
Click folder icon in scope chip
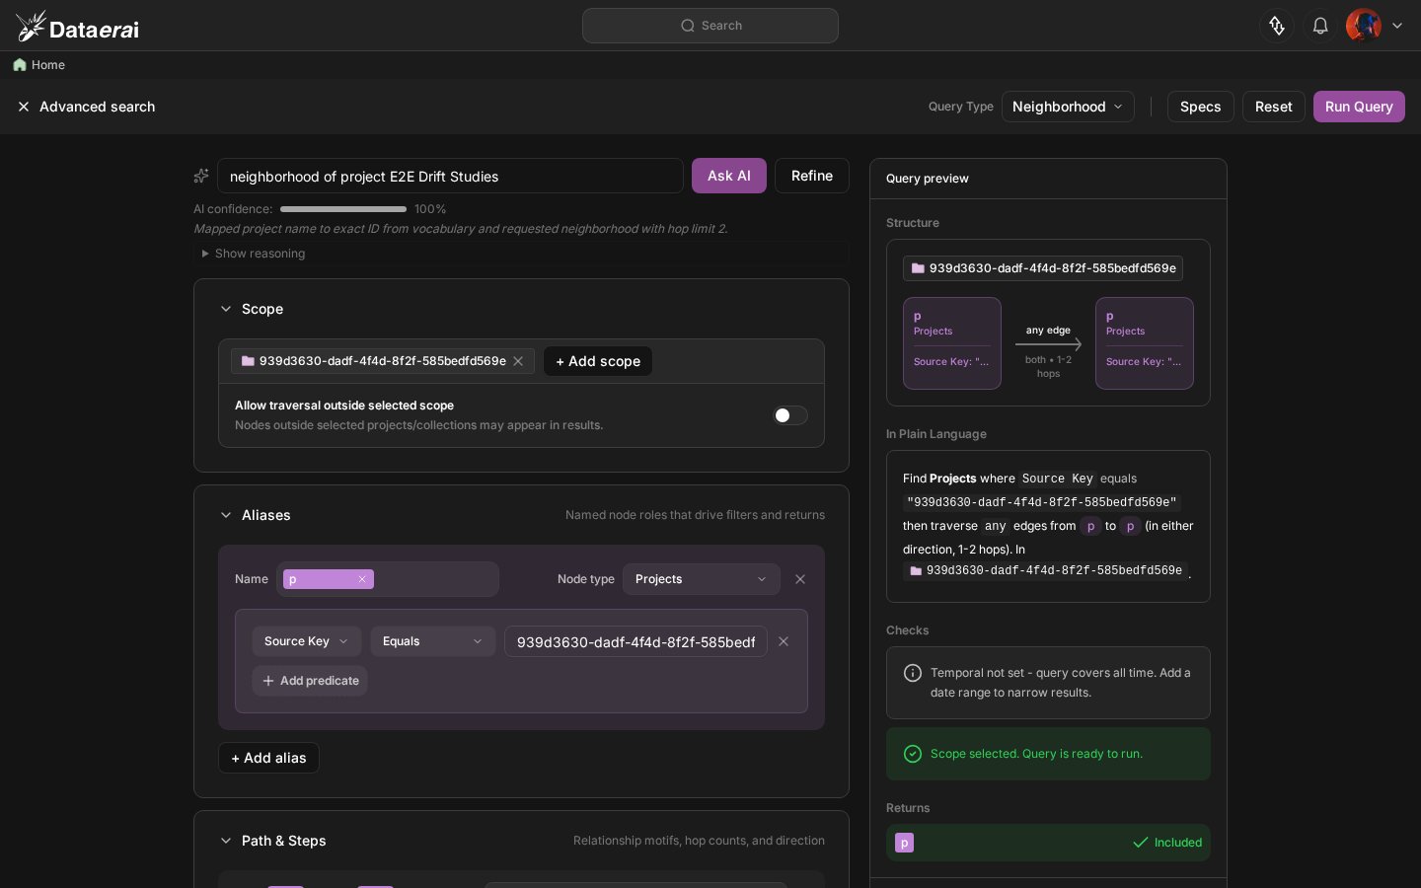[x=248, y=361]
